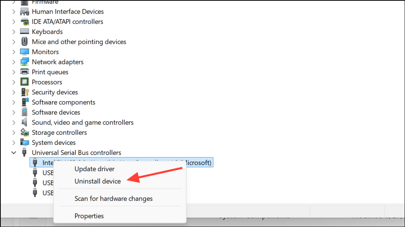
Task: Expand the System devices category
Action: pyautogui.click(x=14, y=142)
